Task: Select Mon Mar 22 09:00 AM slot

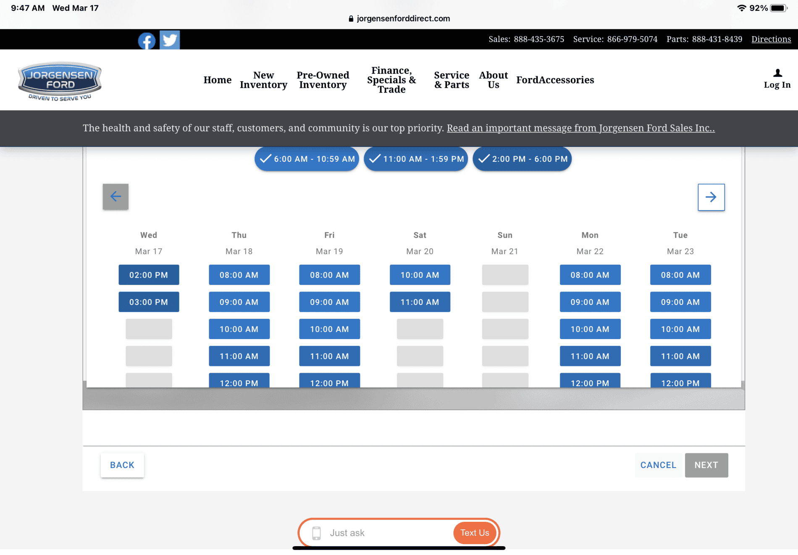Action: tap(590, 302)
